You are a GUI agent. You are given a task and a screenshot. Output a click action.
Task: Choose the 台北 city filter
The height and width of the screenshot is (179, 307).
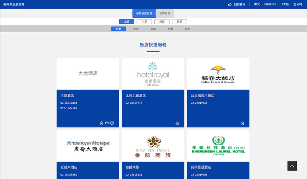tap(119, 29)
